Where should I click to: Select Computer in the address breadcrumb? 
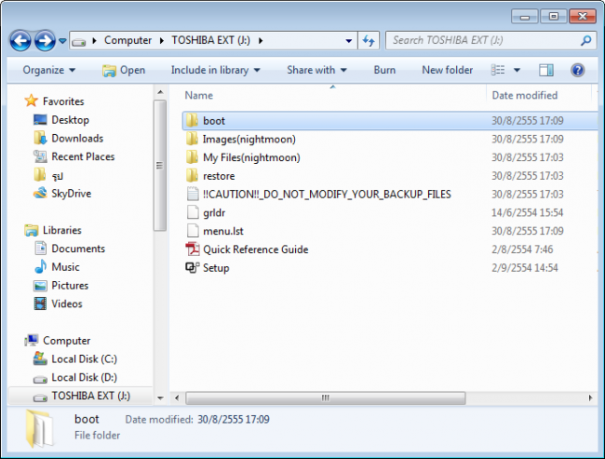pos(128,40)
